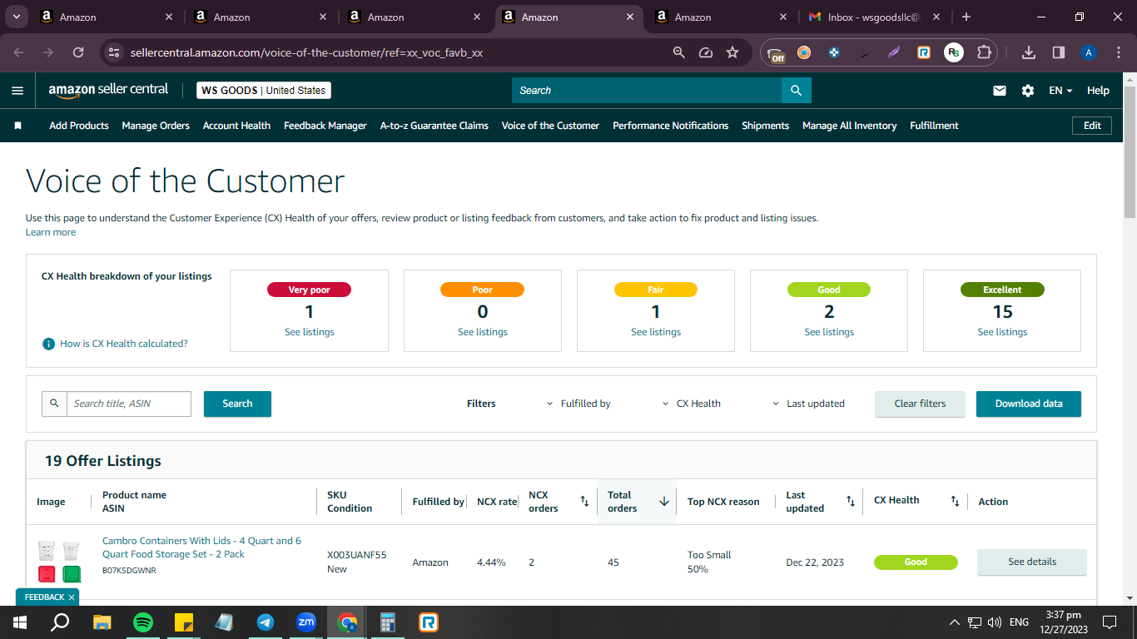
Task: Open the Chrome tab search chevron
Action: (x=16, y=17)
